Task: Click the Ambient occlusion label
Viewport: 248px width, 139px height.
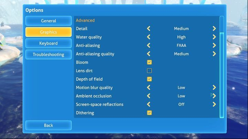Action: click(94, 96)
